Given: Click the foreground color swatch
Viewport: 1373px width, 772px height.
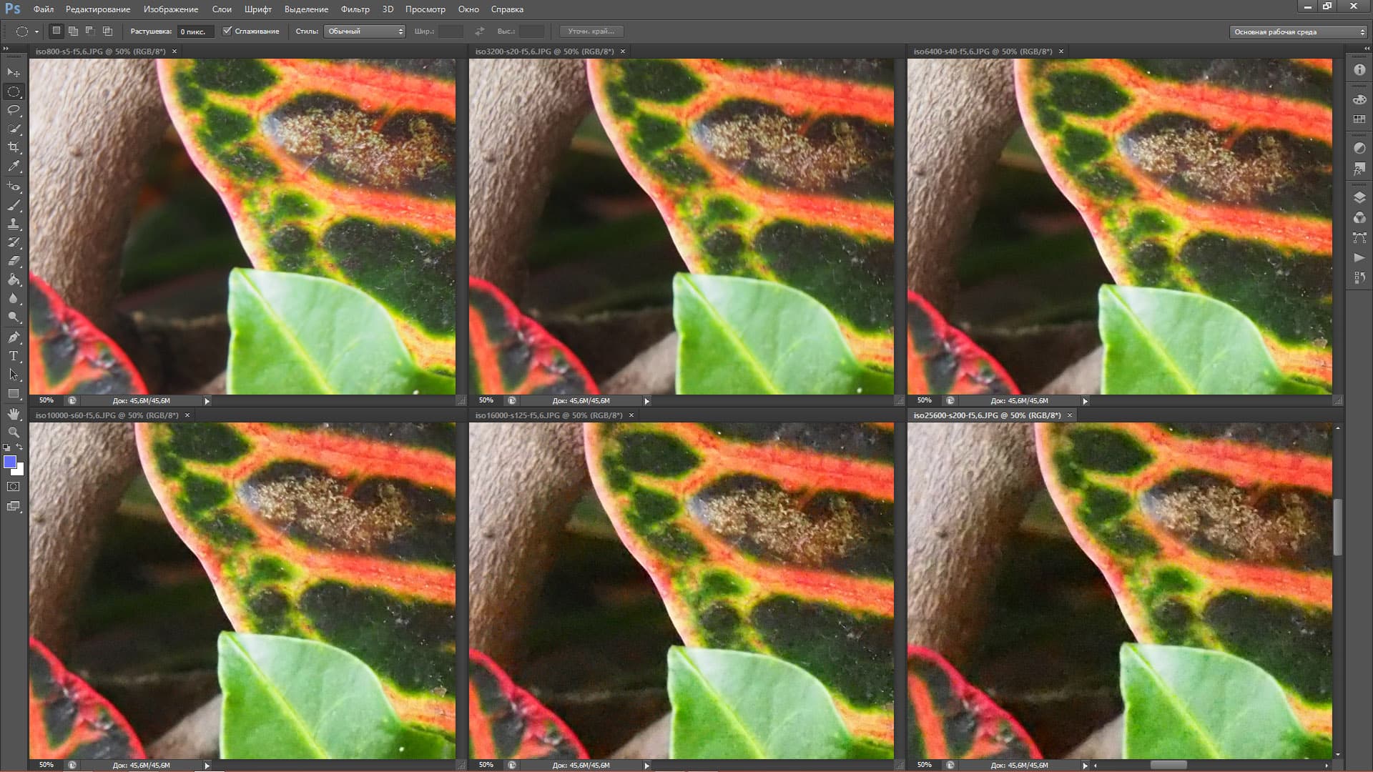Looking at the screenshot, I should [10, 462].
